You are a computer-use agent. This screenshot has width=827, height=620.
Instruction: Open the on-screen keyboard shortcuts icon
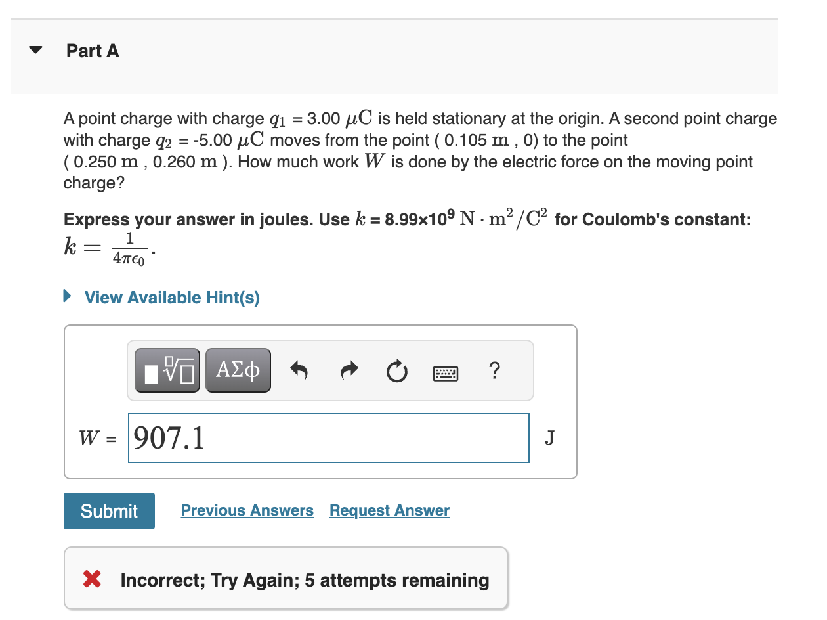446,372
